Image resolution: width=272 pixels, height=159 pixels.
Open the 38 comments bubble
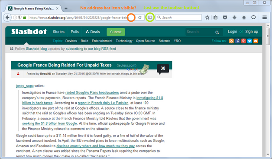click(163, 68)
